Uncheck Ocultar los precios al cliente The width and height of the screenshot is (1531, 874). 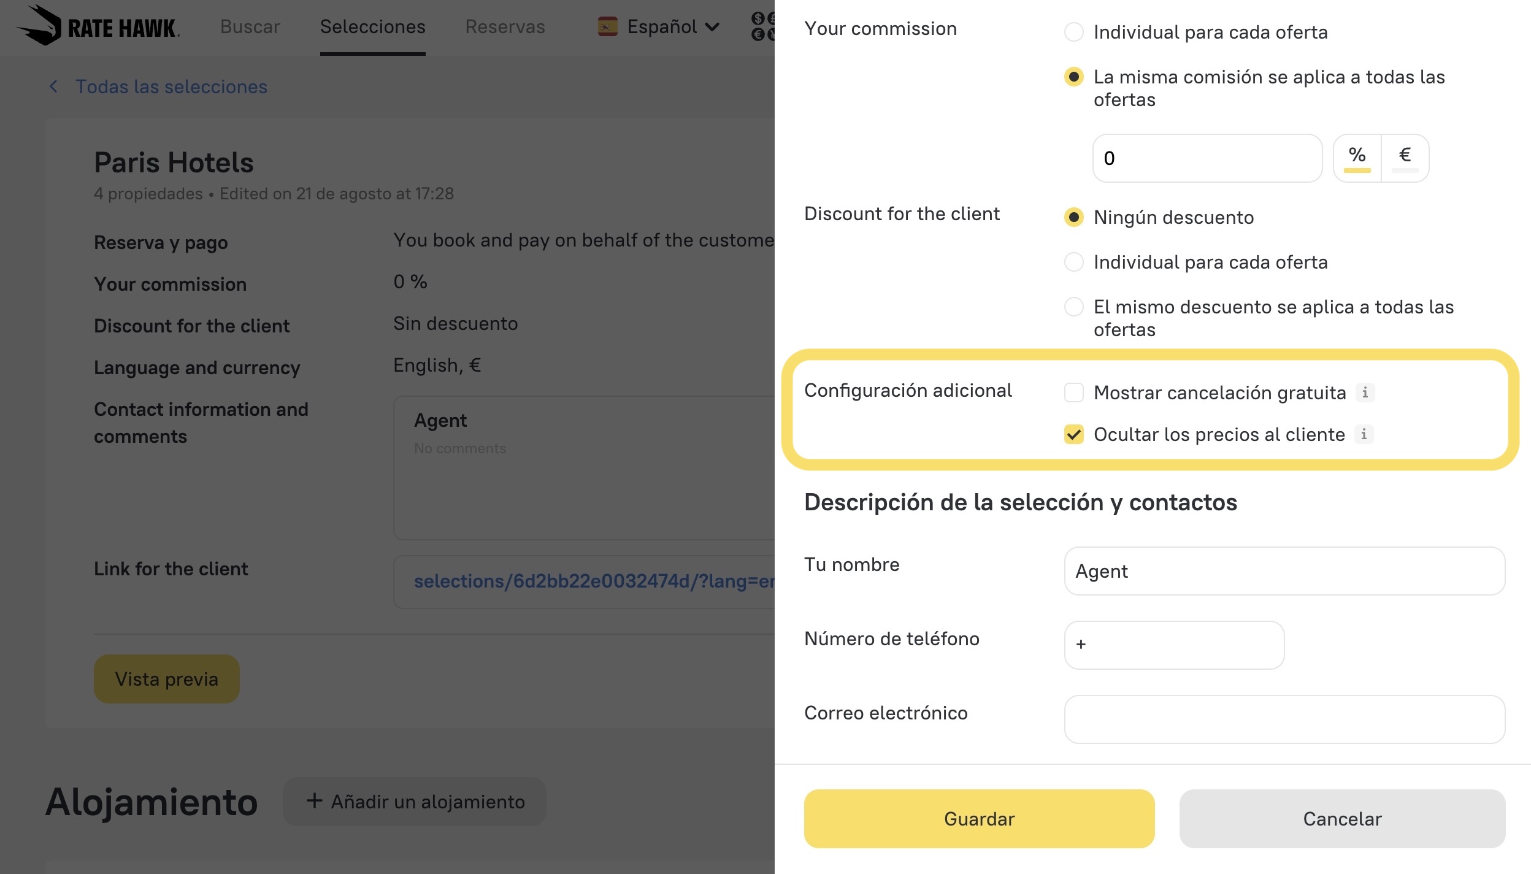point(1073,434)
